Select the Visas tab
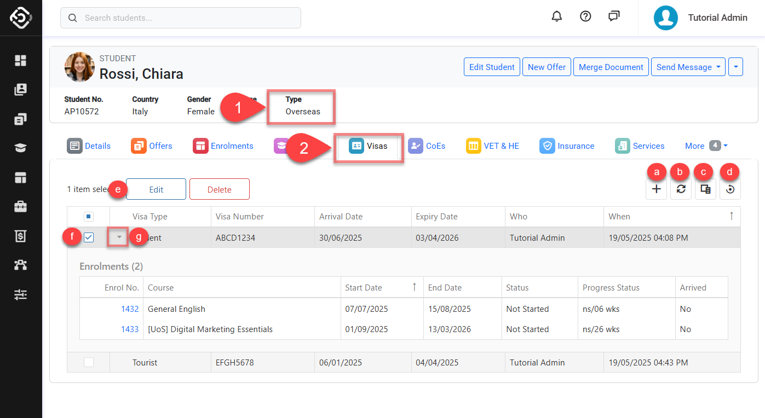This screenshot has height=418, width=765. (368, 146)
